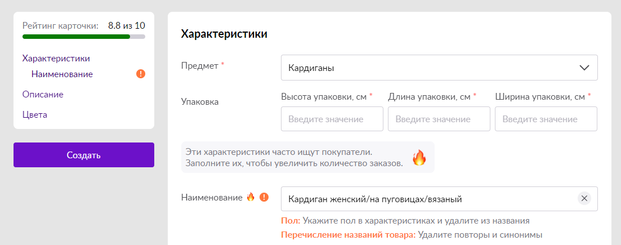621x245 pixels.
Task: Click the purple Создать button
Action: pos(83,155)
